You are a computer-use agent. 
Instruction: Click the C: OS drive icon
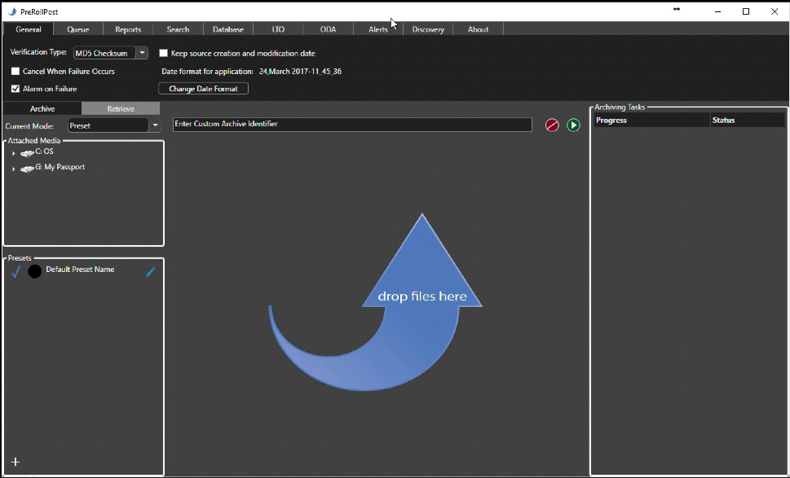coord(27,153)
